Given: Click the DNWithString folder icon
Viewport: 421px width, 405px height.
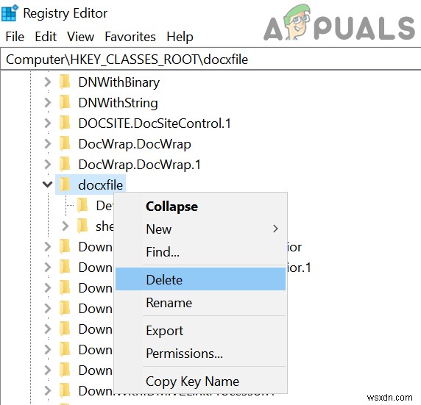Looking at the screenshot, I should (65, 102).
